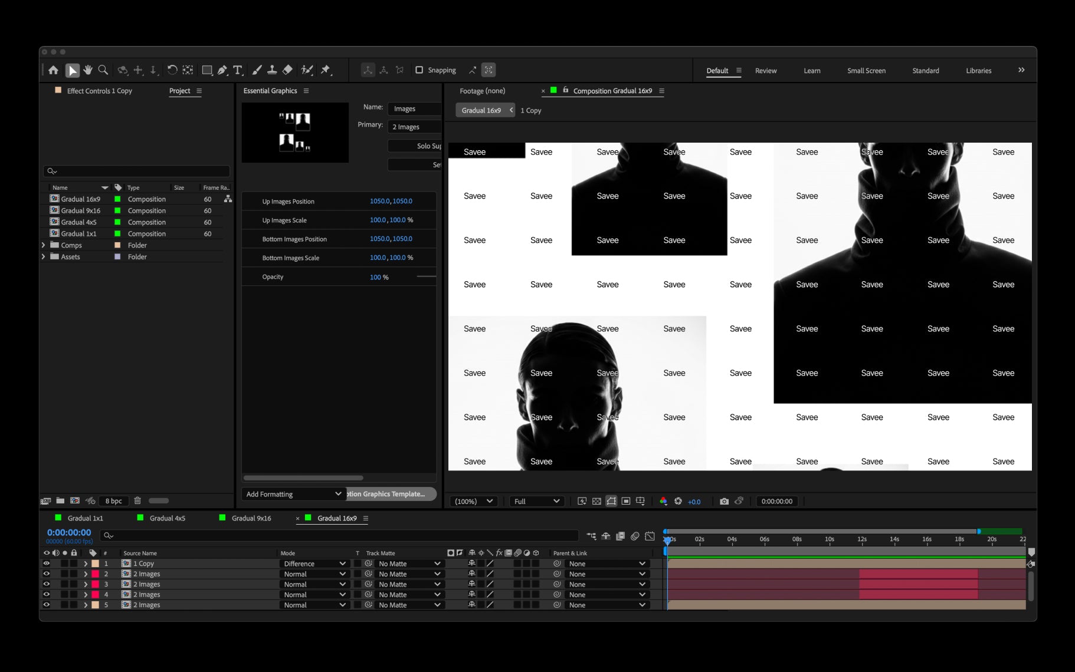
Task: Select the Type text tool
Action: click(238, 70)
